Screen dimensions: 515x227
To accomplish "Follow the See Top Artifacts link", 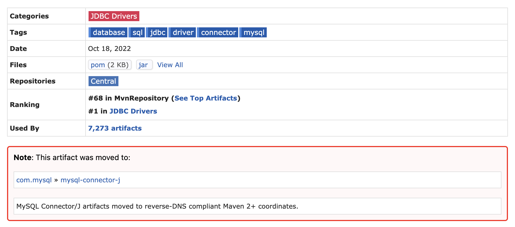I will tap(206, 98).
